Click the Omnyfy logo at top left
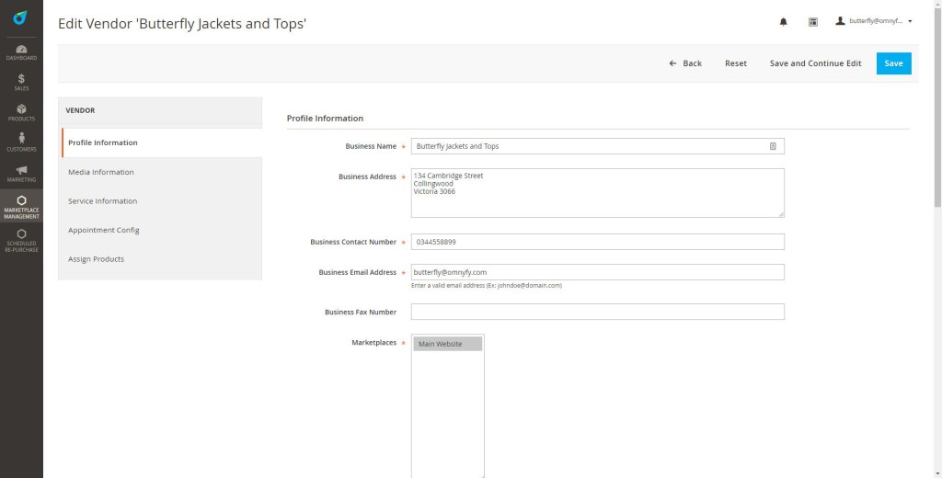 click(x=20, y=18)
